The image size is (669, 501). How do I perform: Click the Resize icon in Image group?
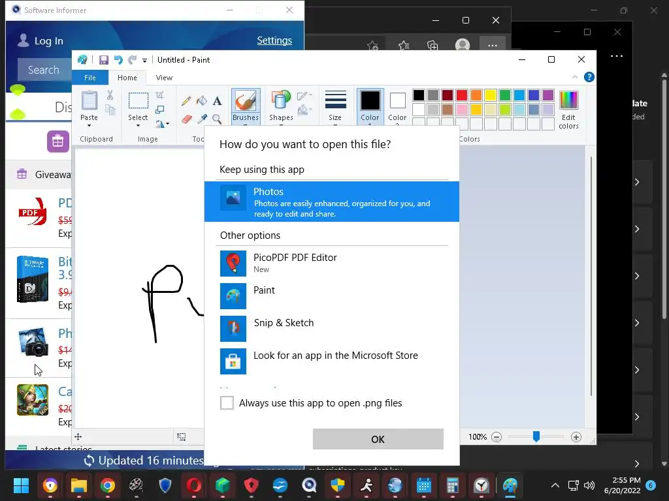pos(159,110)
